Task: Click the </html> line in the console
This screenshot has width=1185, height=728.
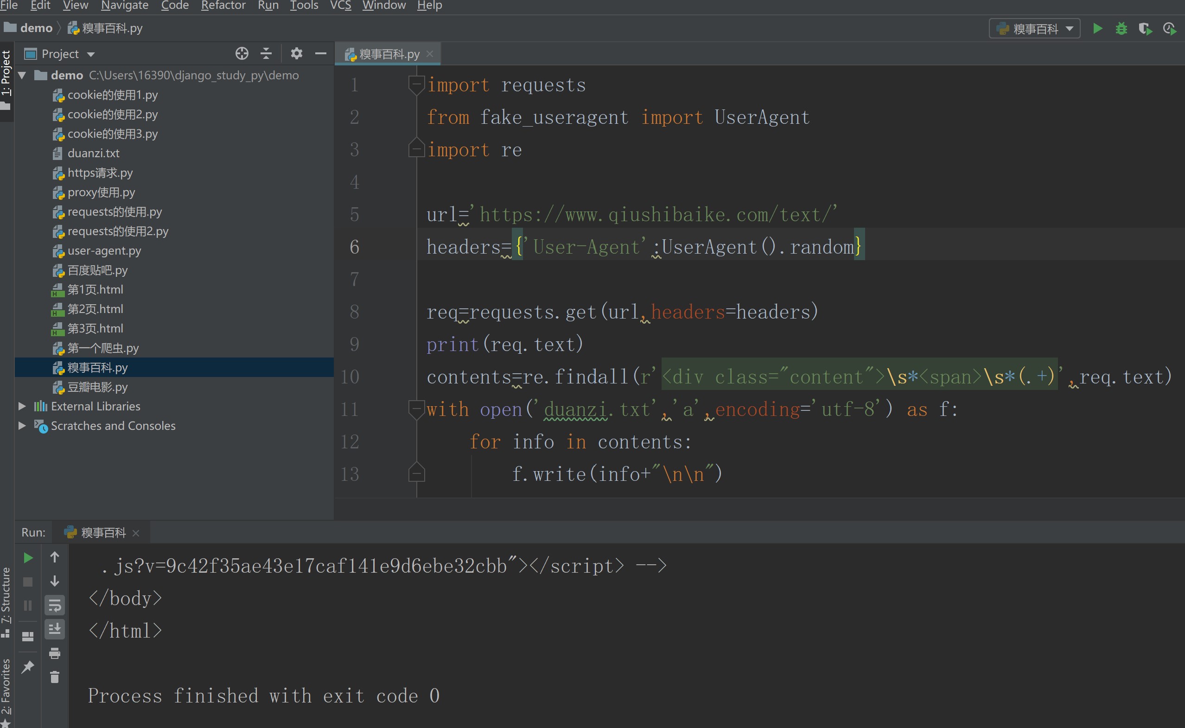Action: 126,631
